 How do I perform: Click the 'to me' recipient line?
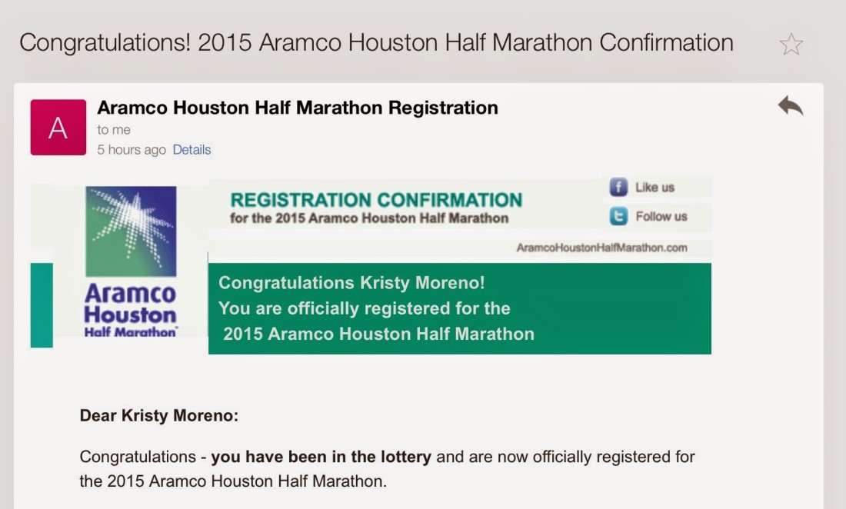[x=114, y=130]
